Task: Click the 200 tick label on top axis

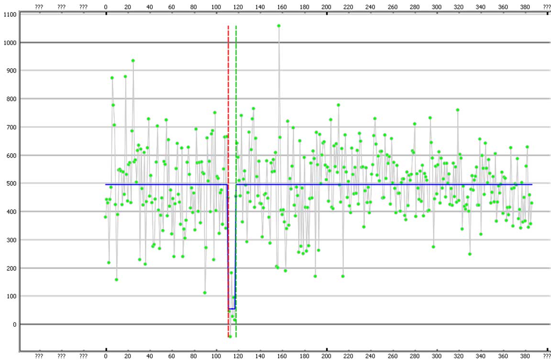Action: click(326, 7)
